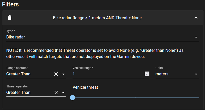Set Vehicle threat slider to middle tick

(136, 98)
